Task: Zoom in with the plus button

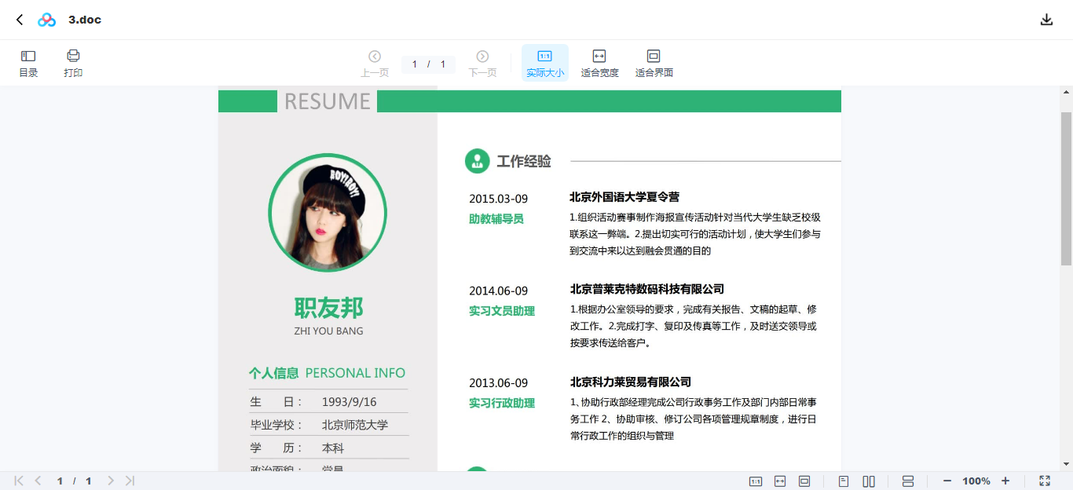Action: (1005, 480)
